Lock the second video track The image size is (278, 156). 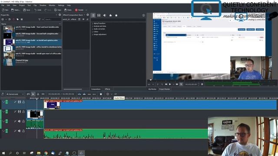tap(23, 112)
